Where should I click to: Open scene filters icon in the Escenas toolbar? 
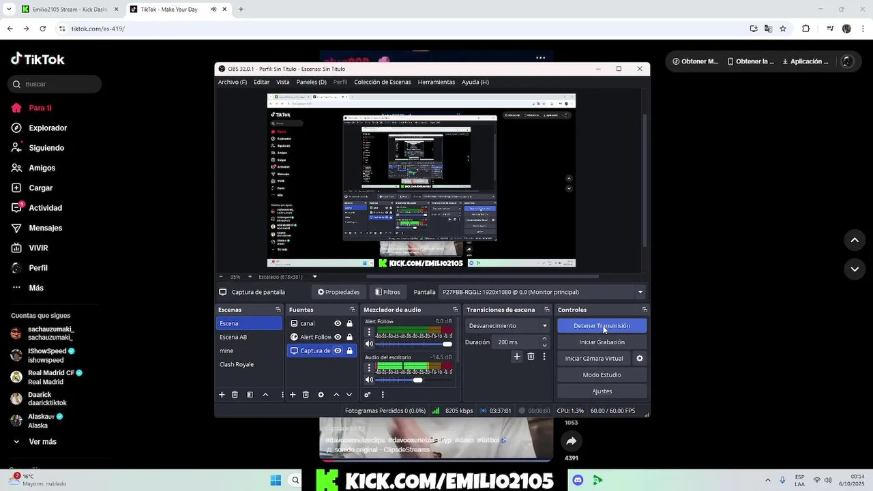tap(250, 395)
